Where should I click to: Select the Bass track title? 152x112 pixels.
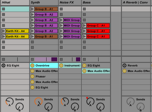87,2
